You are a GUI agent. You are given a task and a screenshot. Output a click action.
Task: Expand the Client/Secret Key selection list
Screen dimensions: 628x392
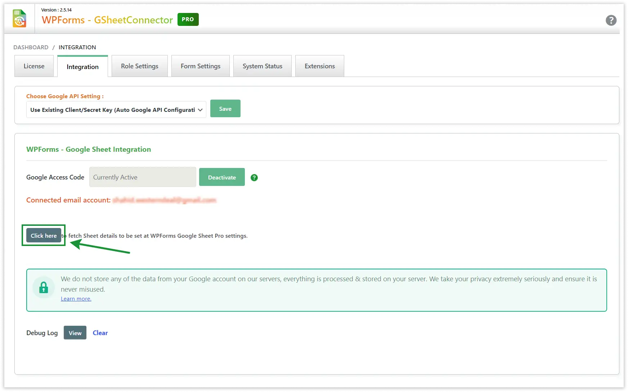[200, 110]
